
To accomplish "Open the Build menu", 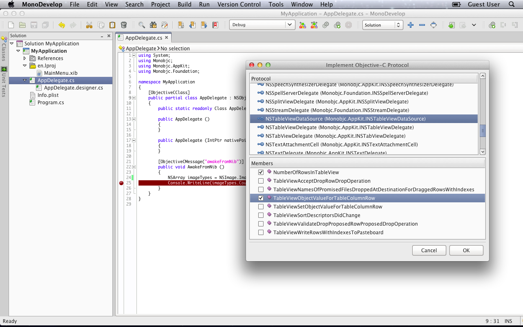I will point(184,4).
